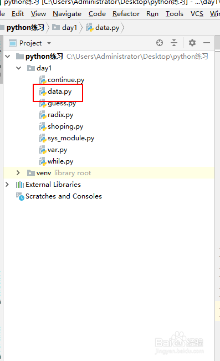220x361 pixels.
Task: Click the Scratches and Consoles icon
Action: click(20, 196)
